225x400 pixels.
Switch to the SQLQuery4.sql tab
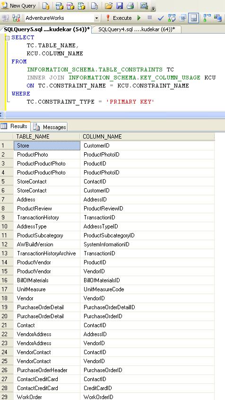coord(137,29)
